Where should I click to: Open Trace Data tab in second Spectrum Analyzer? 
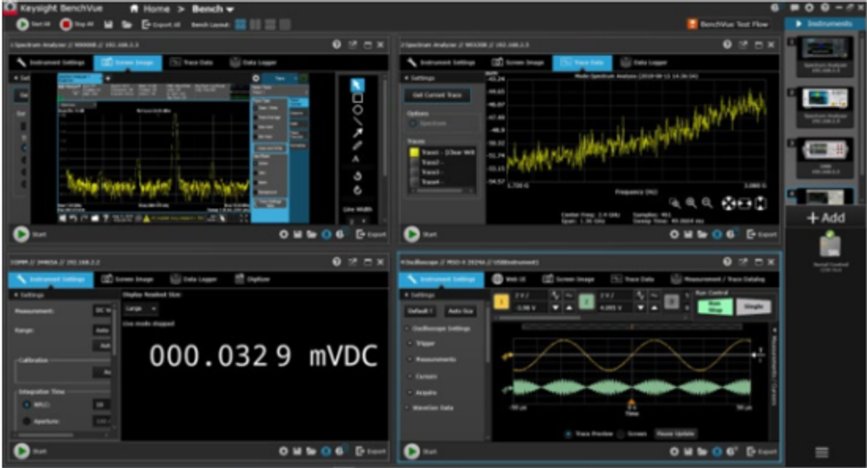tap(582, 62)
